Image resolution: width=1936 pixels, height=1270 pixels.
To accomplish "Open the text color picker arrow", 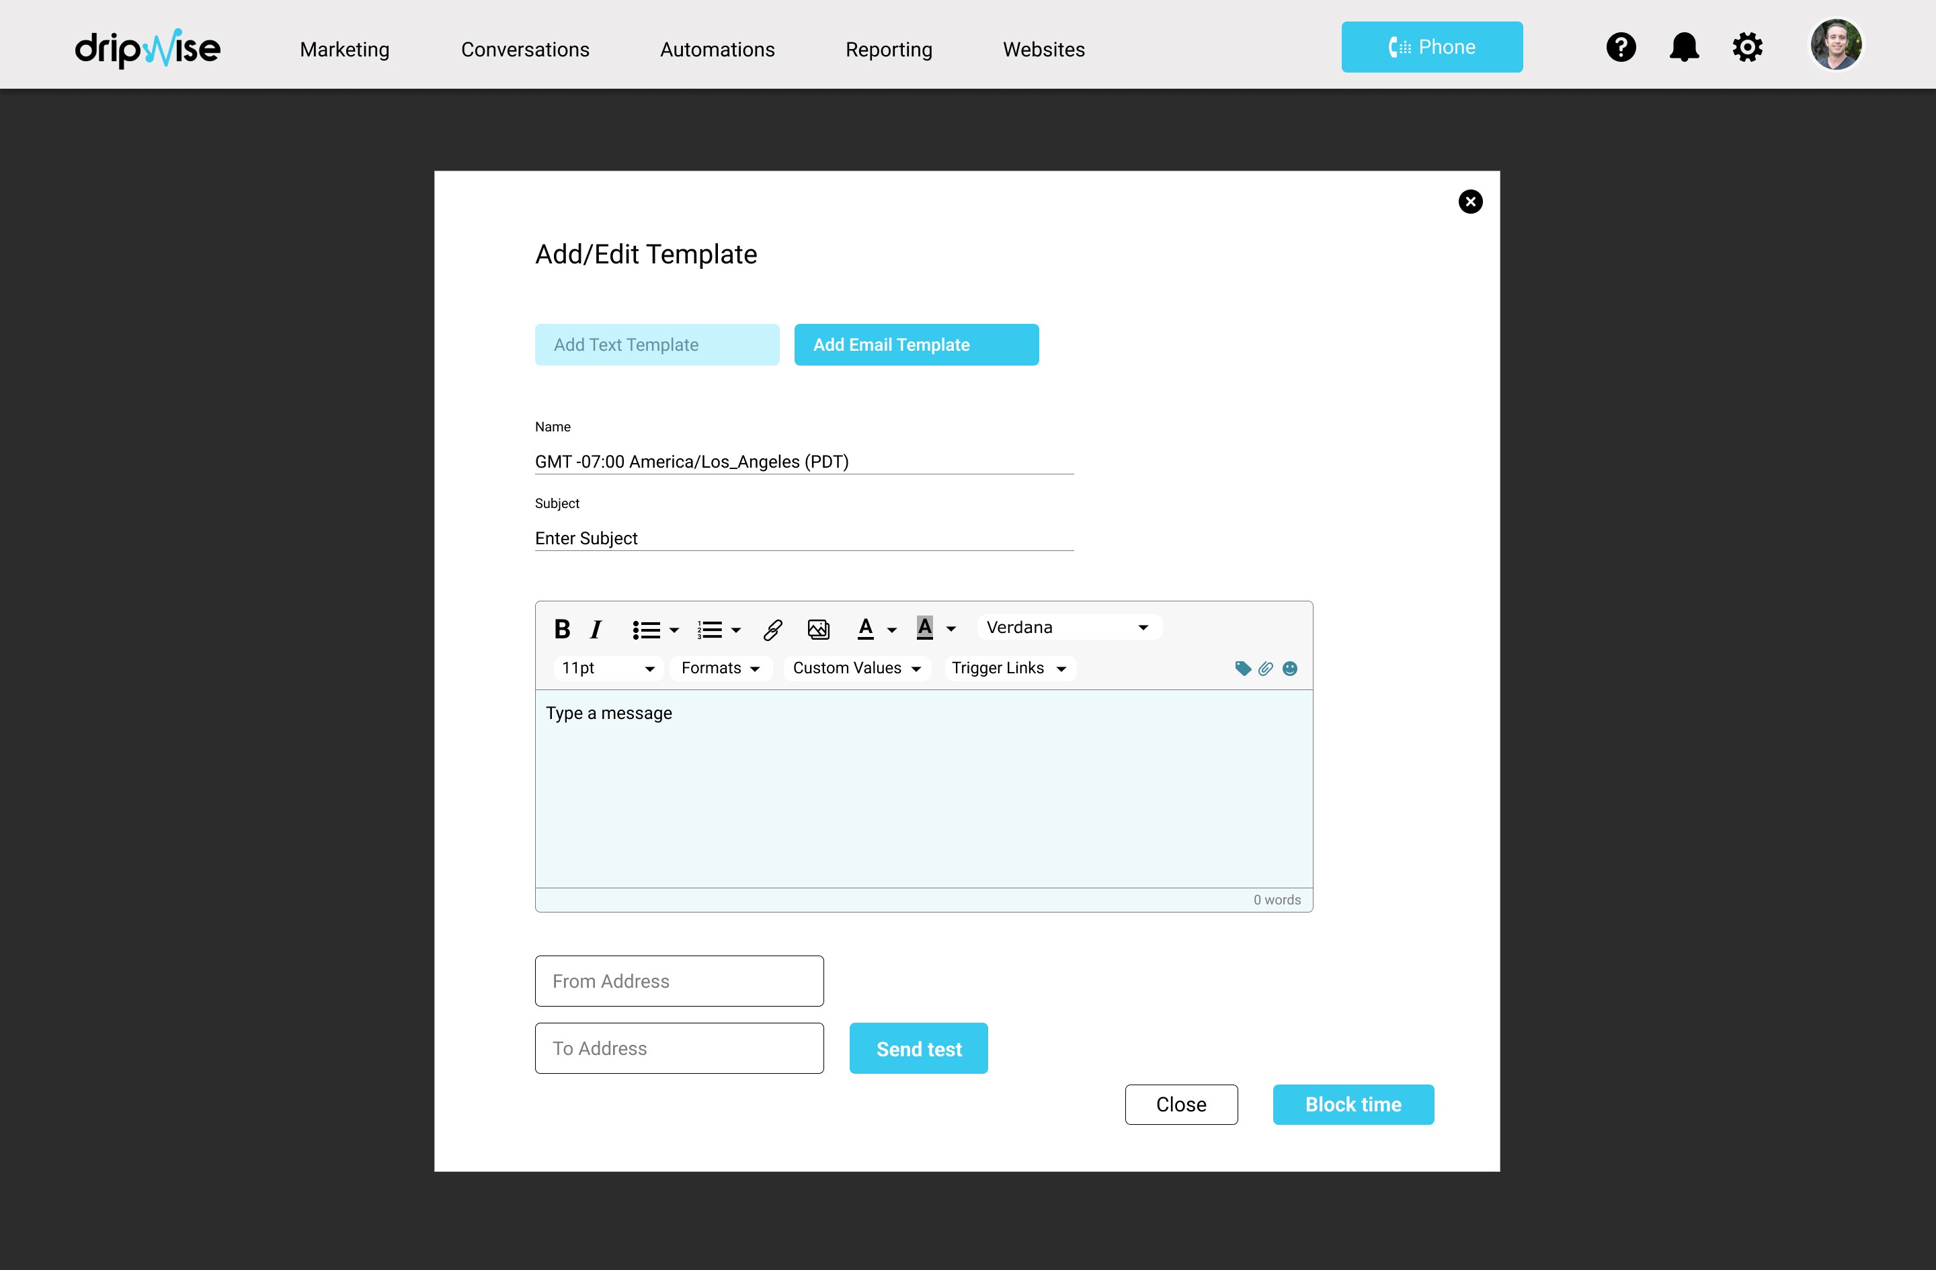I will coord(892,630).
